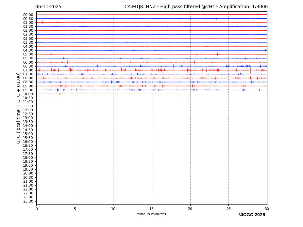This screenshot has height=227, width=303.
Task: Click the 15 tick on minutes axis
Action: [x=152, y=209]
